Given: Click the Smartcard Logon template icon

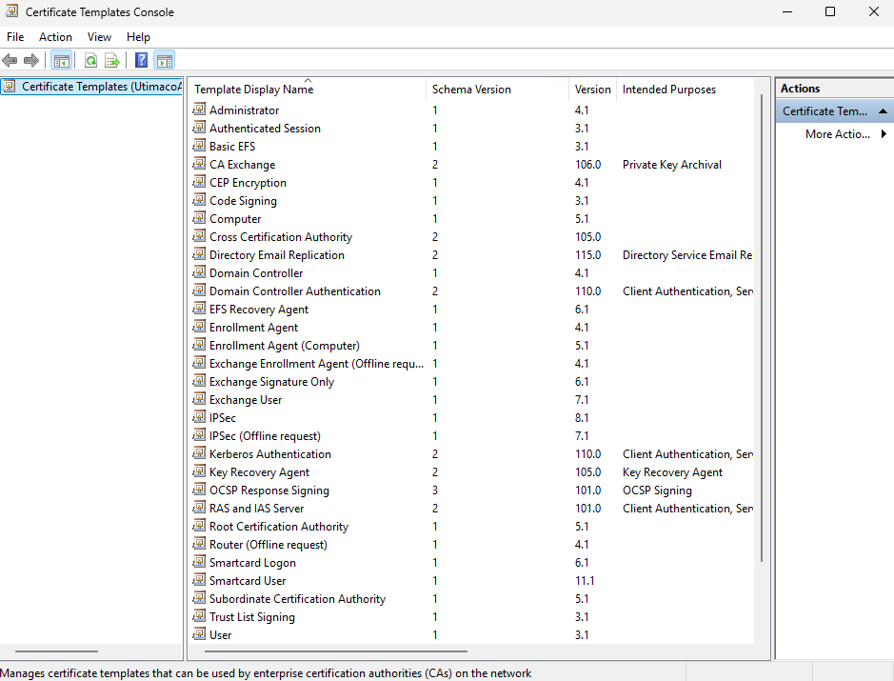Looking at the screenshot, I should (199, 563).
